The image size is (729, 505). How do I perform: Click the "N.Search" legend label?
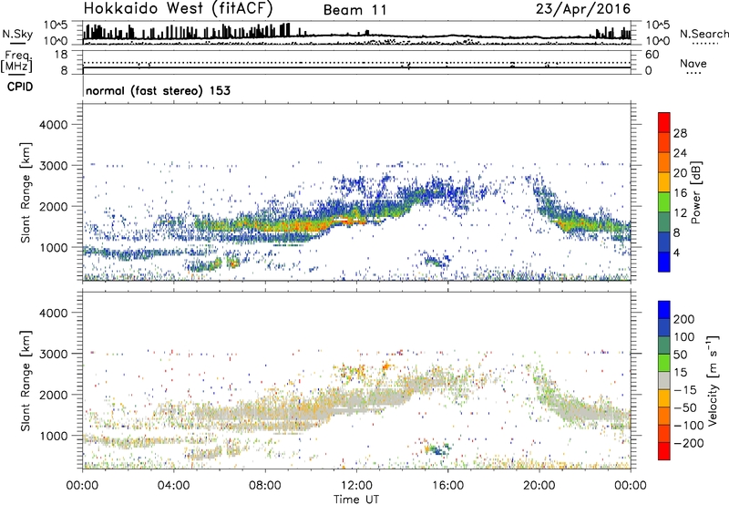click(x=703, y=34)
